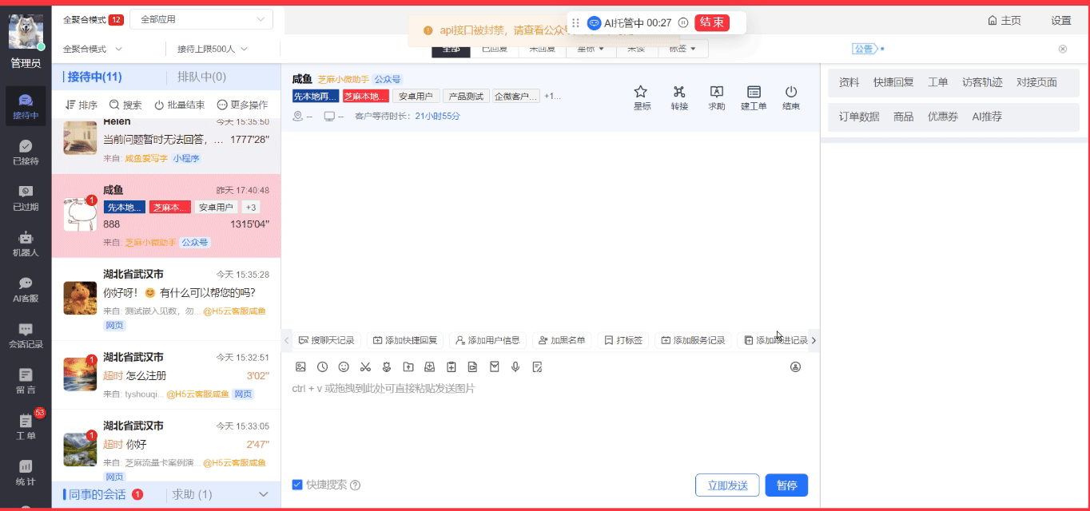
Task: Insert an image into the message
Action: point(300,366)
